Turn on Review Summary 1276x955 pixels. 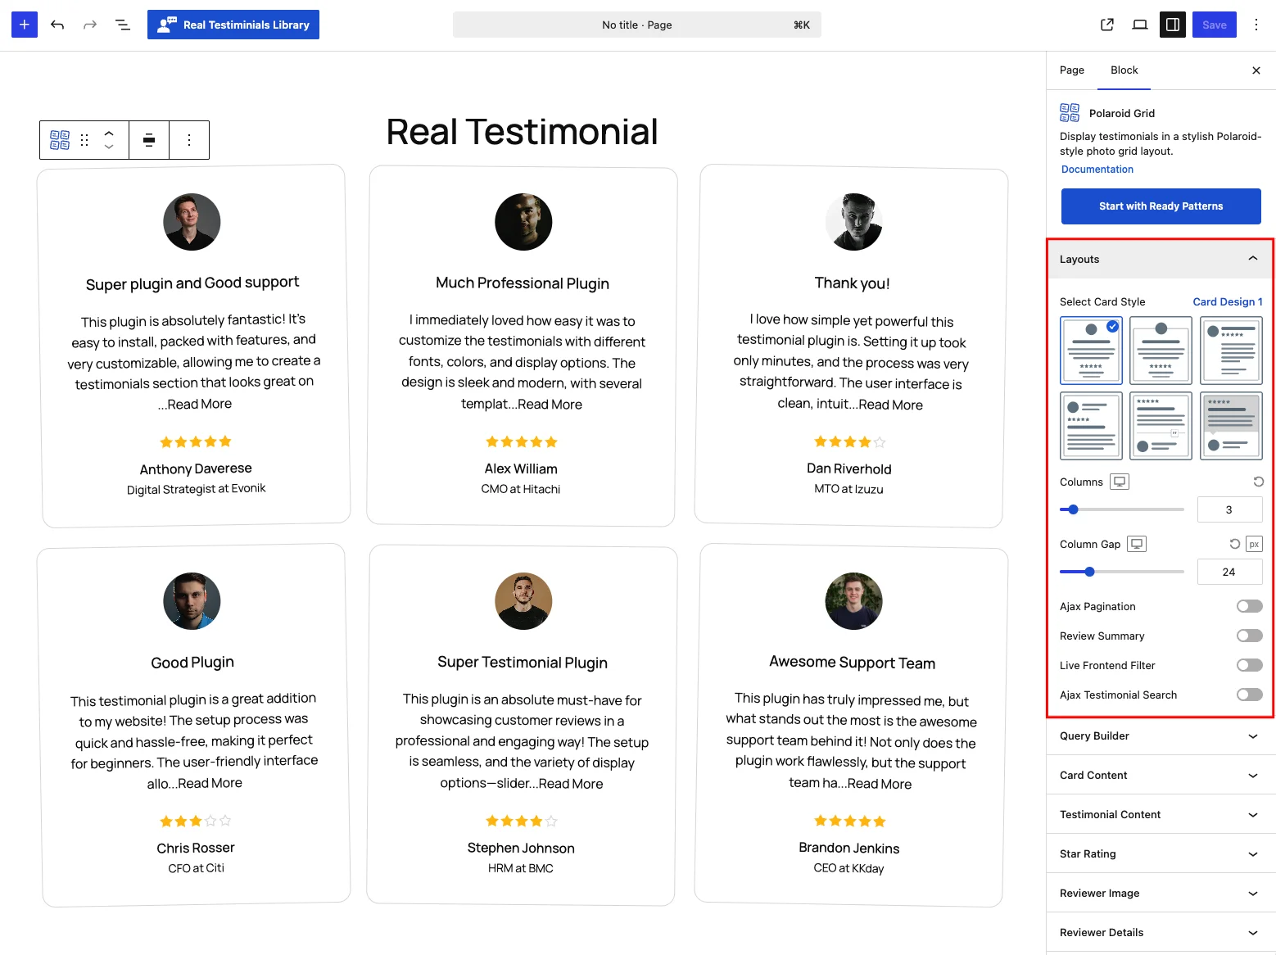1250,636
